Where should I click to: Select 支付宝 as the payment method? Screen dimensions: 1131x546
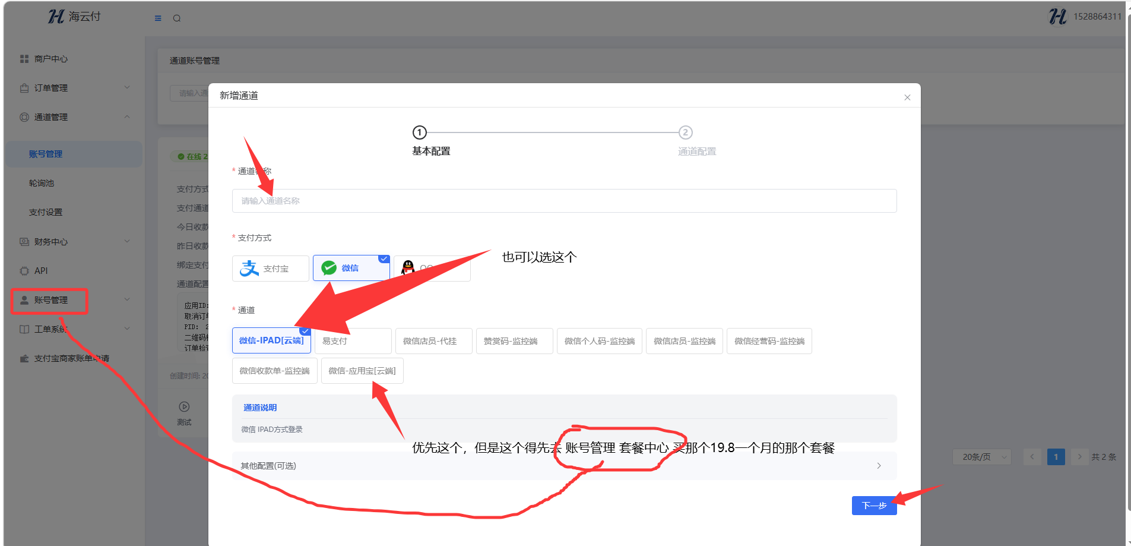pos(271,269)
